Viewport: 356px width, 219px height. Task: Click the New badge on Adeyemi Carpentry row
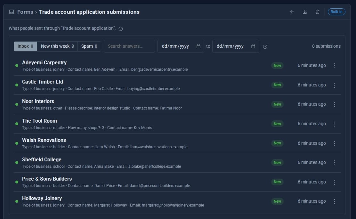(277, 66)
